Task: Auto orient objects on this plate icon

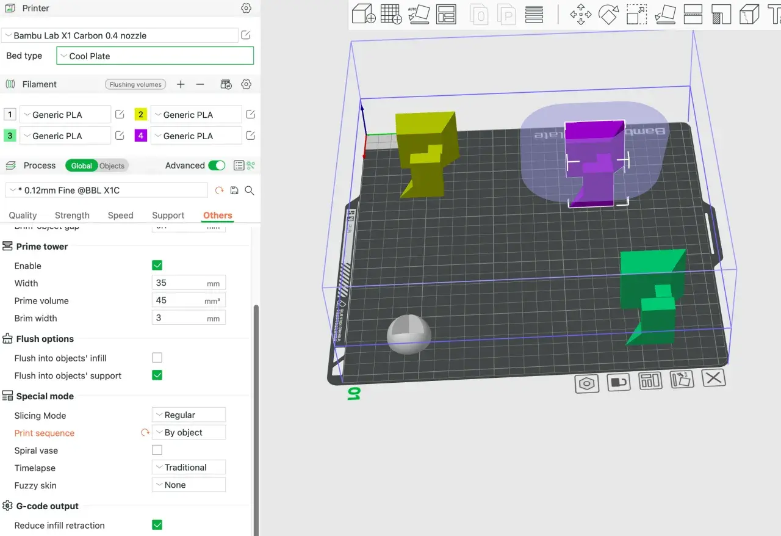Action: click(682, 379)
